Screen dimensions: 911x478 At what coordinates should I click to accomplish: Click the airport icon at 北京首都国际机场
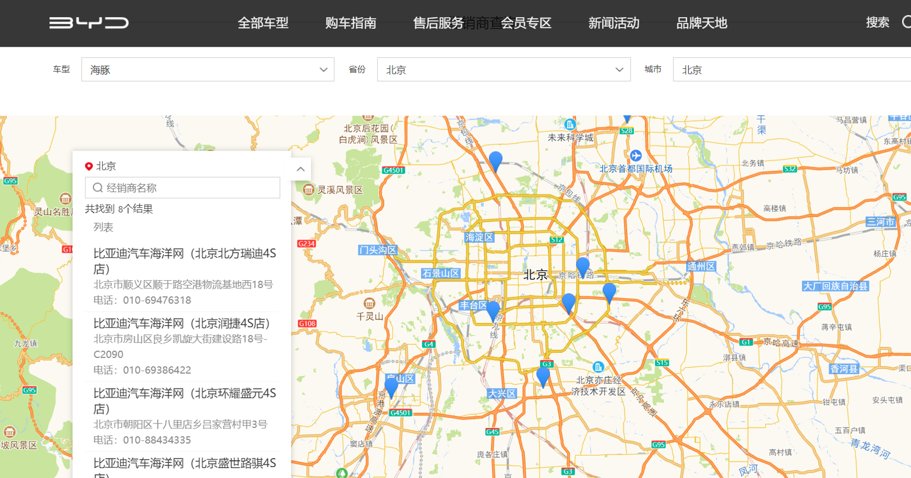coord(636,156)
